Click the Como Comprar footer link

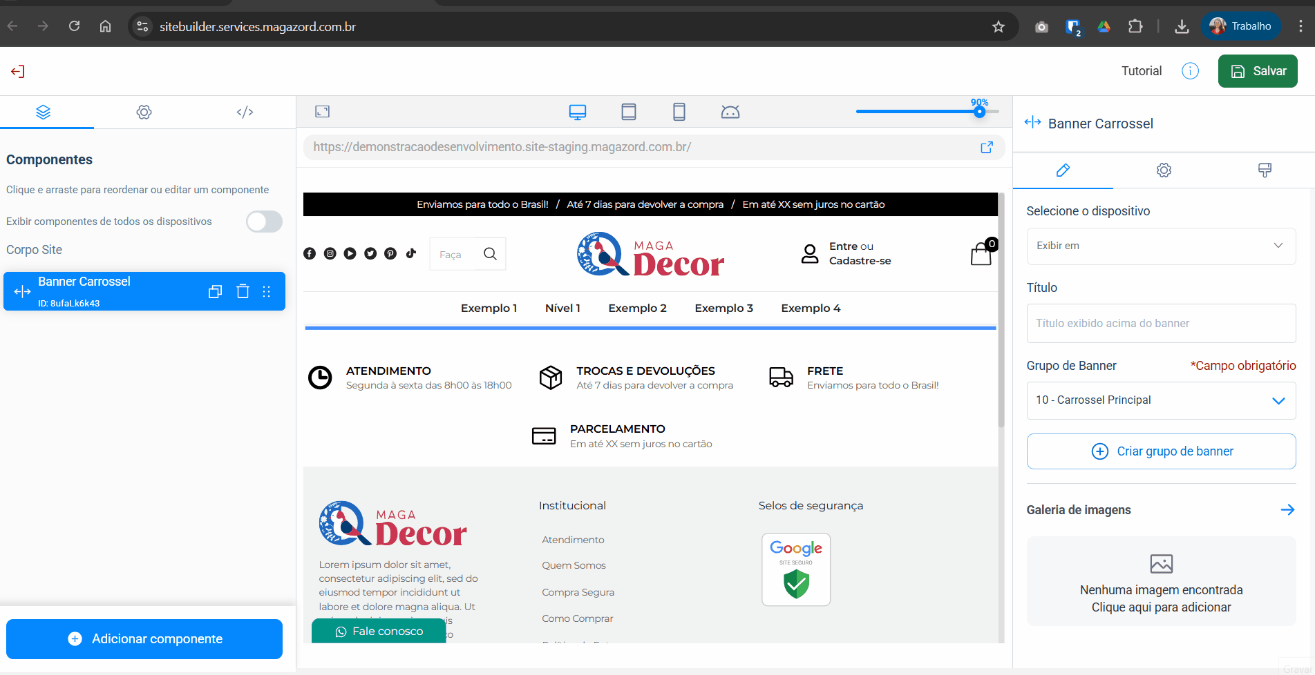577,618
